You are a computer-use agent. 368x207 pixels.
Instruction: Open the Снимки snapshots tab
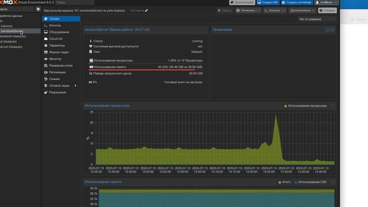click(61, 79)
